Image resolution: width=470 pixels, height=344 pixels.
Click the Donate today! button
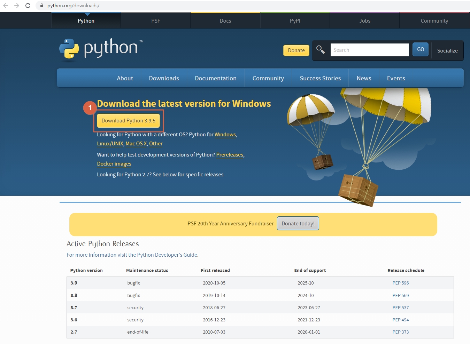(298, 223)
